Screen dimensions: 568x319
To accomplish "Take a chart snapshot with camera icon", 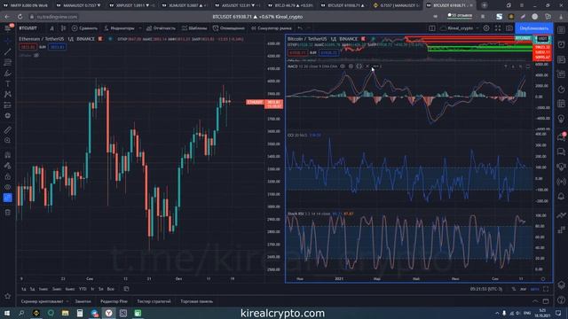I will point(509,28).
